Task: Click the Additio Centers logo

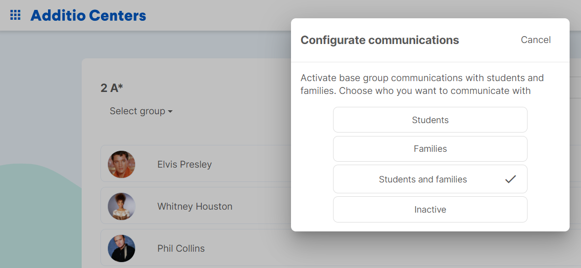Action: click(88, 15)
